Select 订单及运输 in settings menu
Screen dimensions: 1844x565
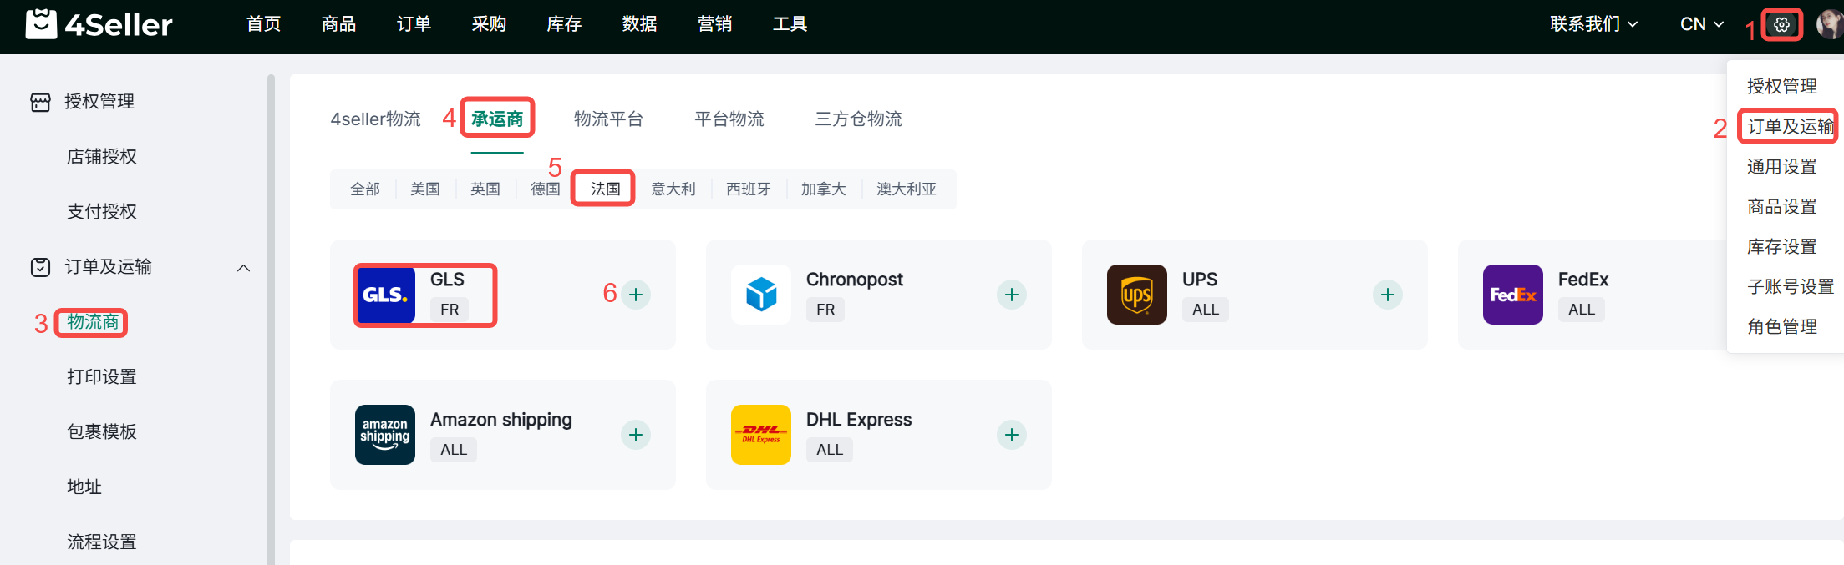[1790, 127]
